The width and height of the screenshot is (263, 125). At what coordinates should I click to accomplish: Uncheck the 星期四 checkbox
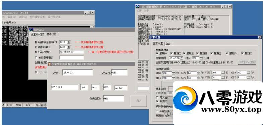pos(198,53)
